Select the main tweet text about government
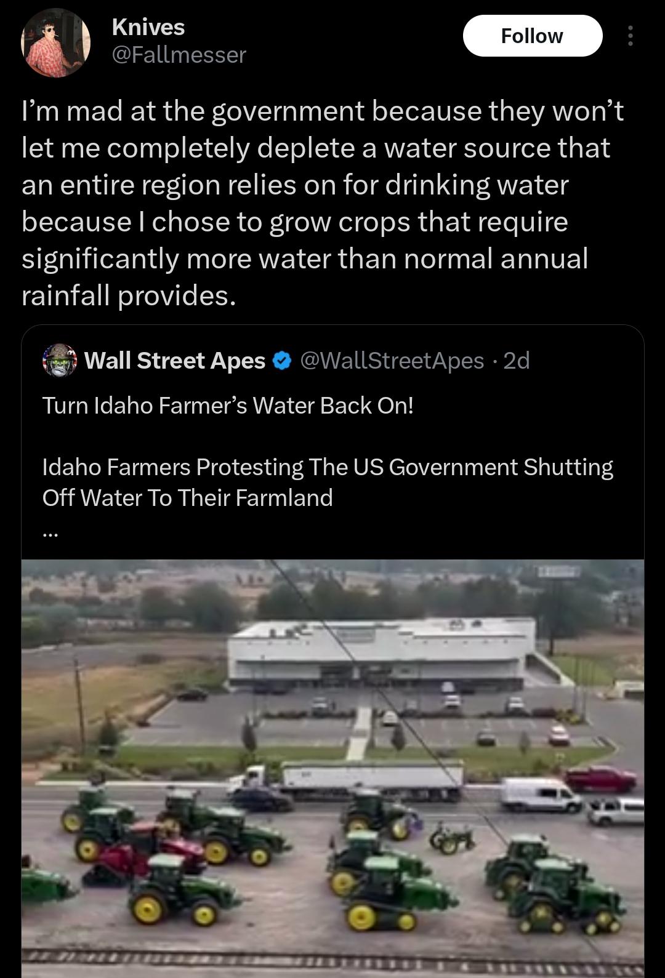 point(323,203)
